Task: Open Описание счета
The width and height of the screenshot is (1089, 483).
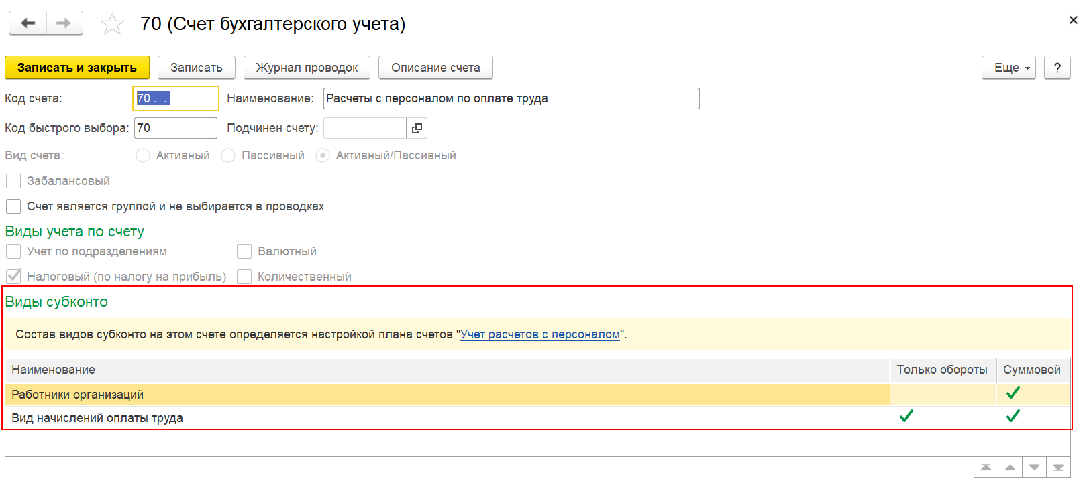Action: pos(435,68)
